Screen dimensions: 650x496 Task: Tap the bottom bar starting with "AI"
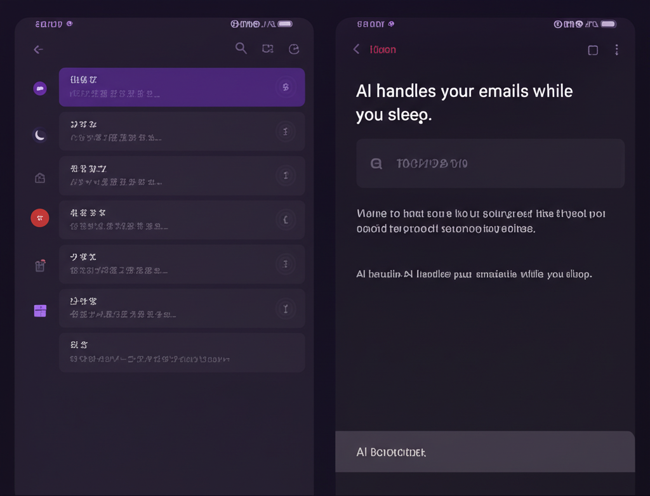tap(485, 452)
